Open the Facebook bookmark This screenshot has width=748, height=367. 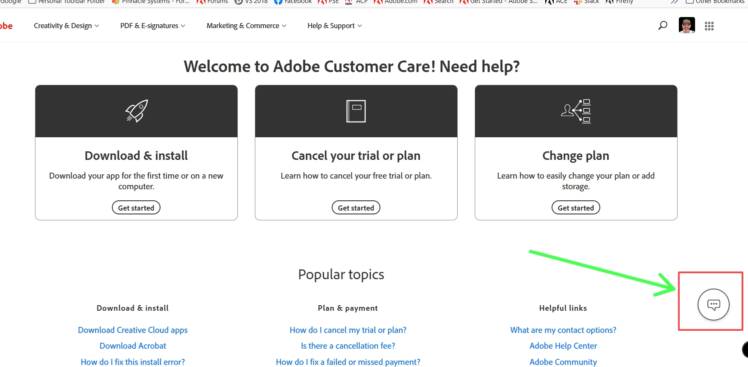(x=293, y=2)
